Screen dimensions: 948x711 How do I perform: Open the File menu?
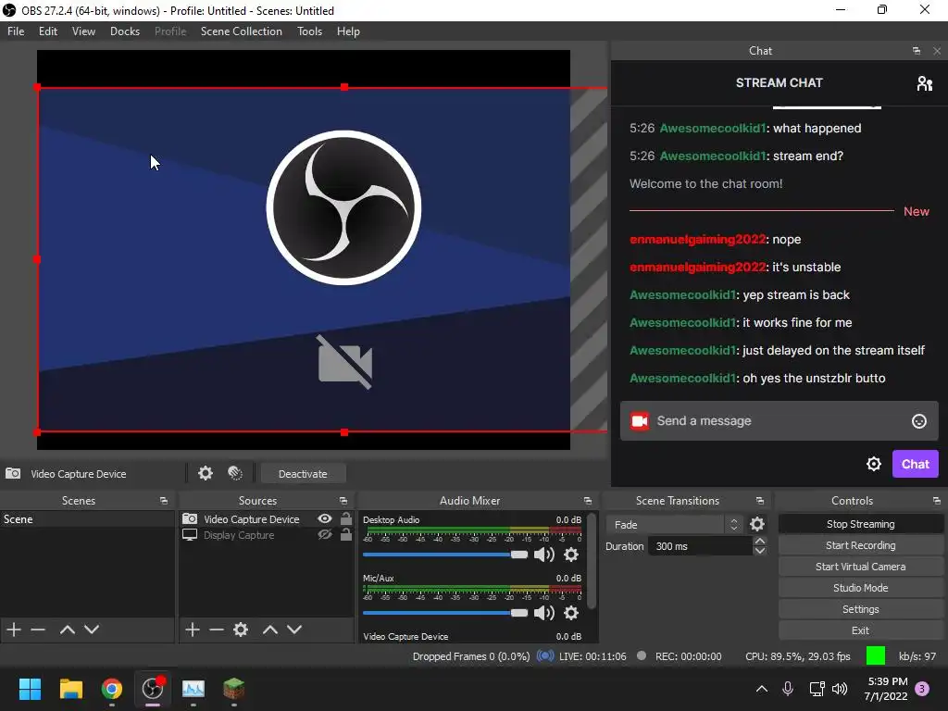16,31
